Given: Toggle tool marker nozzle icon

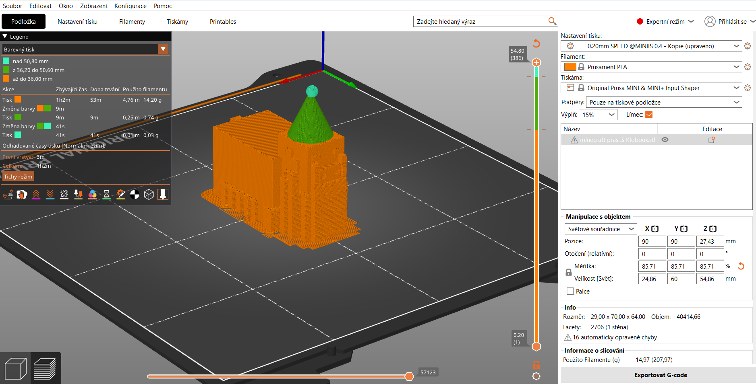Looking at the screenshot, I should [163, 195].
